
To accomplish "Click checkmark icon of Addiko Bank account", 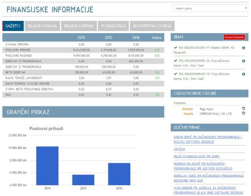I will 175,48.
